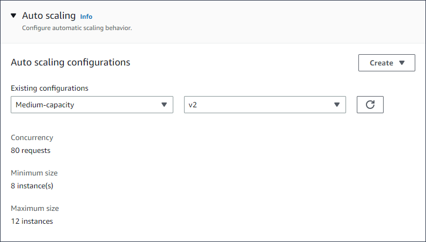Click the refresh configurations icon button
The image size is (426, 242).
click(x=370, y=105)
